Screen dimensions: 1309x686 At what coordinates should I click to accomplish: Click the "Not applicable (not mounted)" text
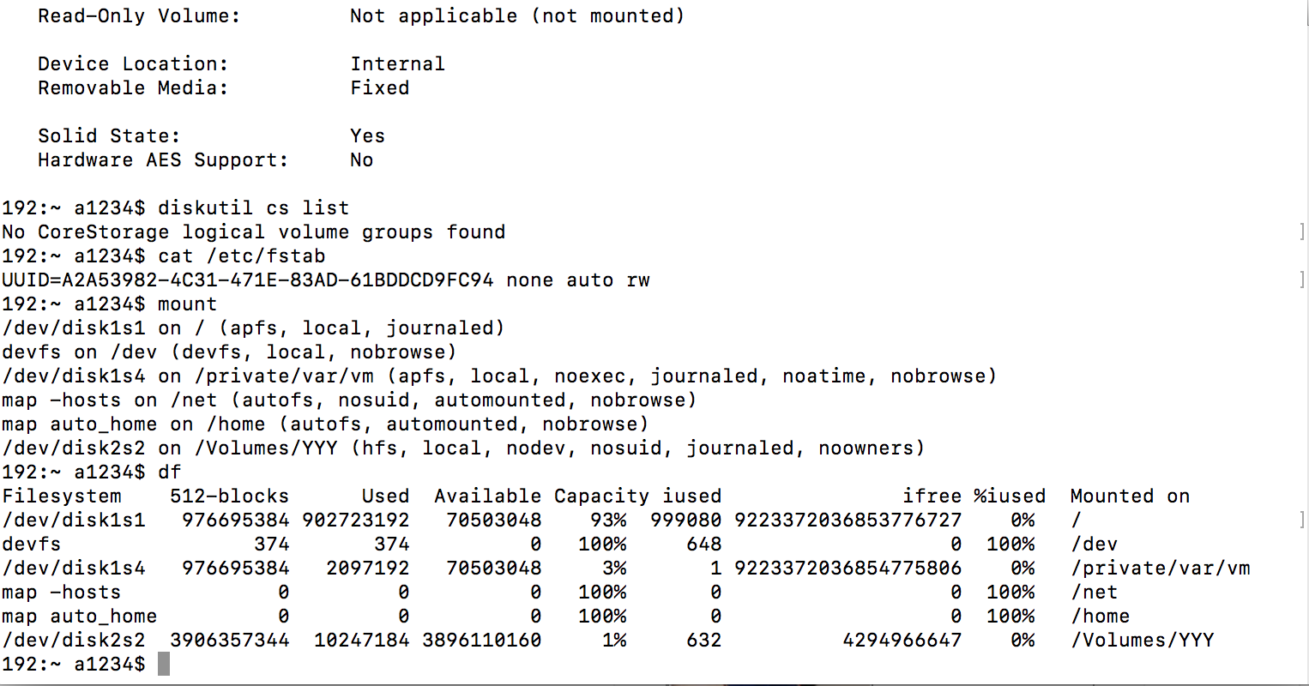point(516,16)
